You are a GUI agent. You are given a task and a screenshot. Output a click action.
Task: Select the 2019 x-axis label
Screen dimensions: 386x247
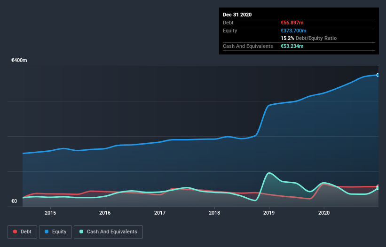[x=269, y=213]
